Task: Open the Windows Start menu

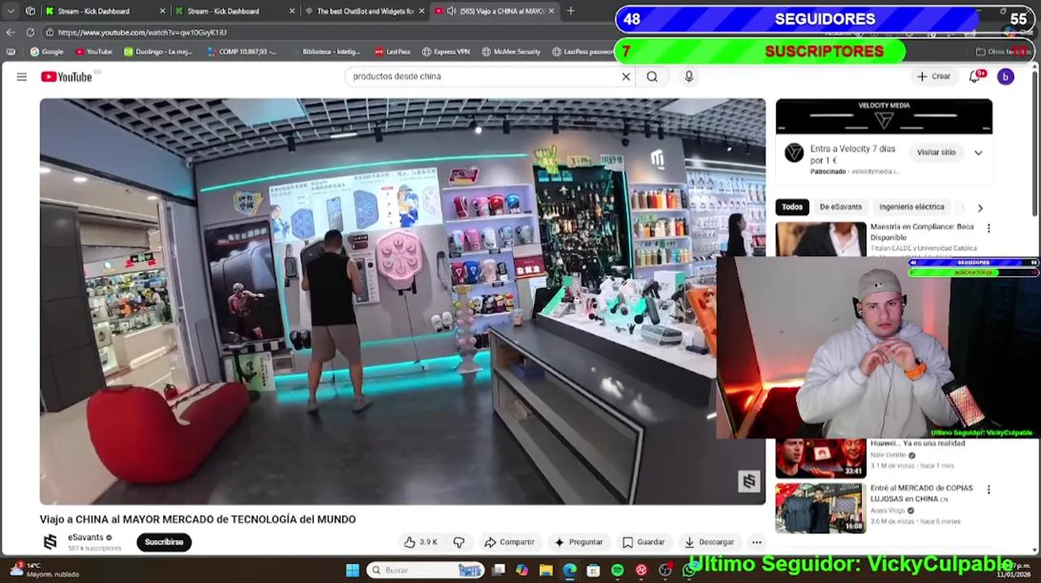Action: click(352, 570)
